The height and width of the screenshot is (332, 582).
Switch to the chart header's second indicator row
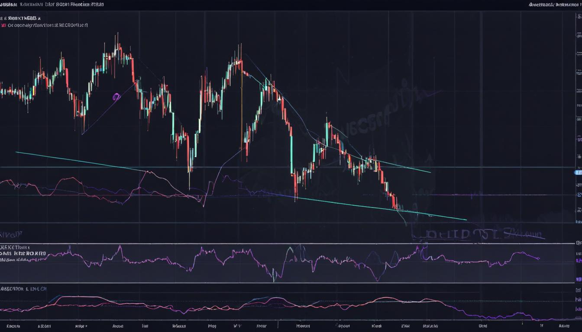tap(43, 25)
